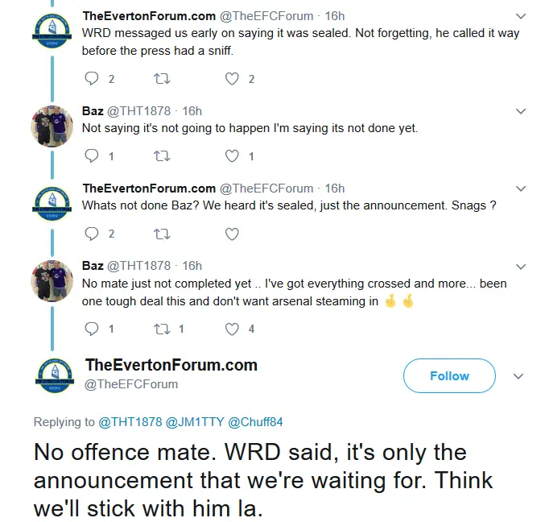Open options chevron on first tweet
Image resolution: width=545 pixels, height=522 pixels.
[x=520, y=16]
